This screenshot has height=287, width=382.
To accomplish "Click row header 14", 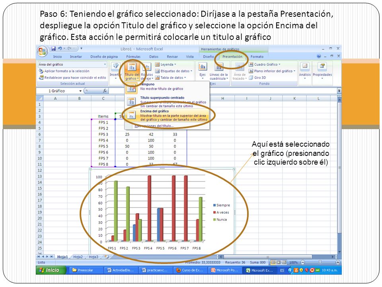I will coord(40,182).
